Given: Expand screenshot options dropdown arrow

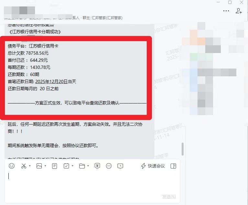Looking at the screenshot, I should 30,166.
